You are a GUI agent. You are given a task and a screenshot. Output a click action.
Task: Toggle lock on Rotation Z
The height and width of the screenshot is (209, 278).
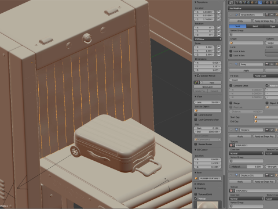click(219, 35)
